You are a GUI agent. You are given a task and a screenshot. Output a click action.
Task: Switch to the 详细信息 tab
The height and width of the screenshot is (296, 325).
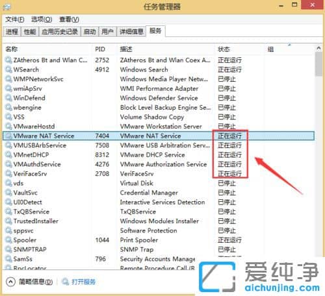131,32
